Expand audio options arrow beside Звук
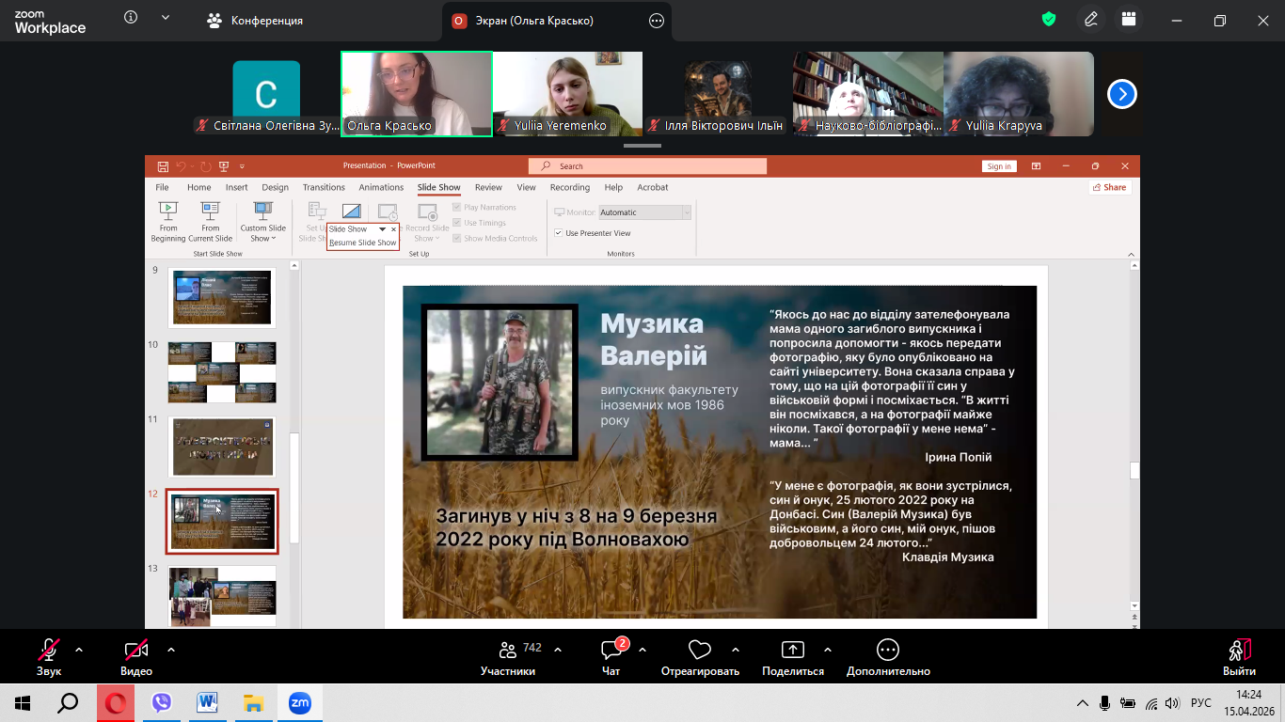The image size is (1285, 722). tap(79, 650)
